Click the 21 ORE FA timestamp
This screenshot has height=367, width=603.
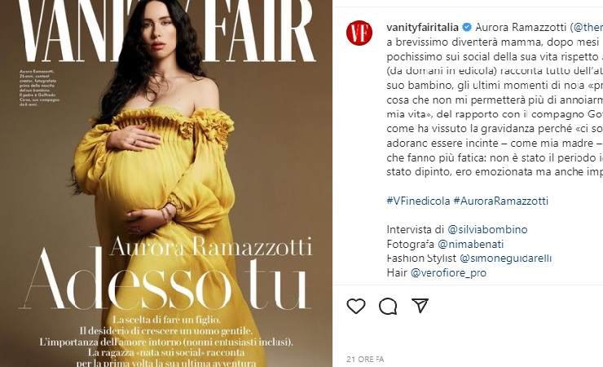tap(365, 360)
